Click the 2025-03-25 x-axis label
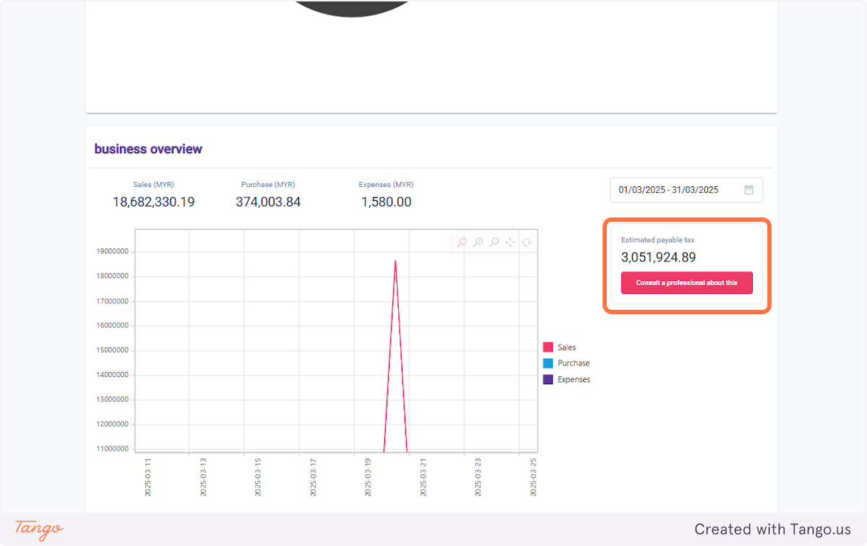 click(533, 477)
